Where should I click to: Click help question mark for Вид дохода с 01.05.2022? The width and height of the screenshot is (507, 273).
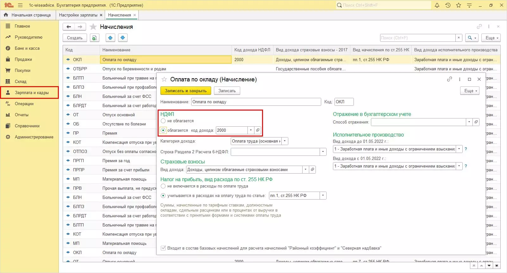pyautogui.click(x=466, y=166)
